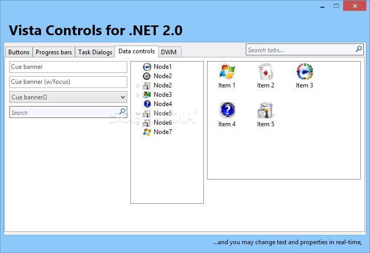Image resolution: width=370 pixels, height=253 pixels.
Task: Expand the Node6 tree node
Action: coord(138,123)
